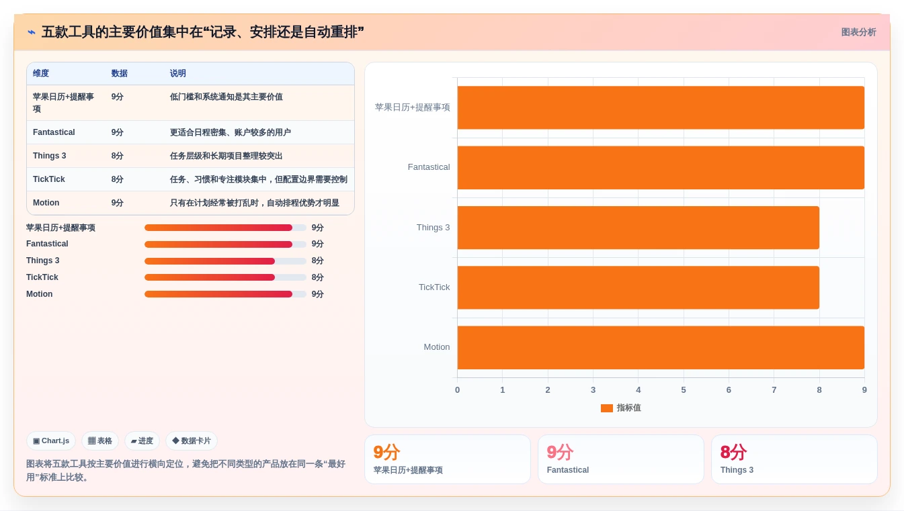Click the 维度 column header

coord(41,74)
